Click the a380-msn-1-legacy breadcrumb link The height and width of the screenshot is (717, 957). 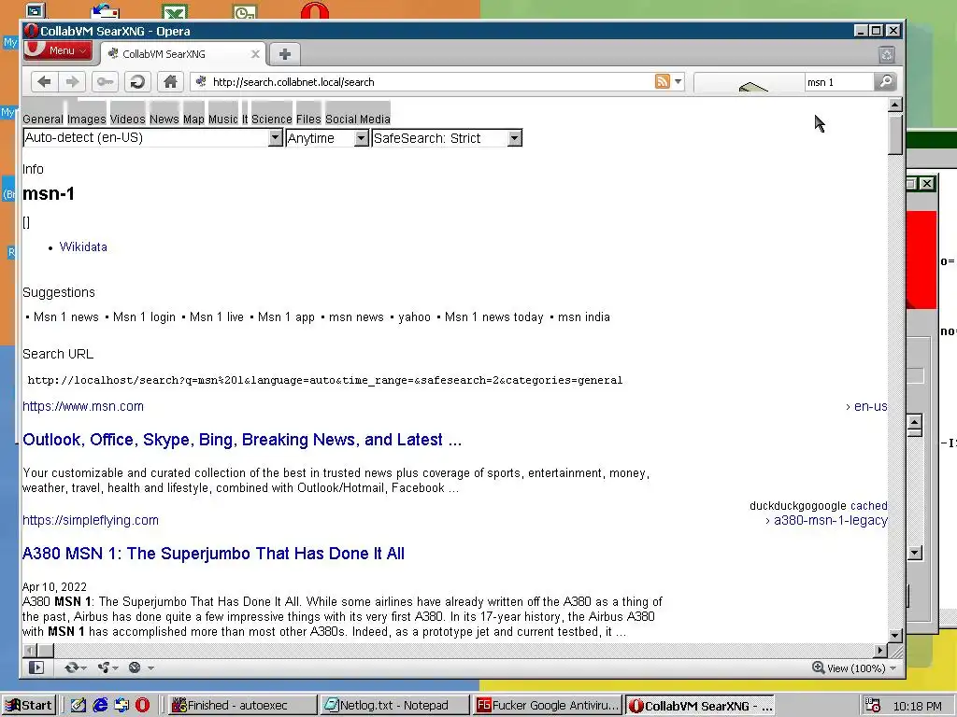830,520
